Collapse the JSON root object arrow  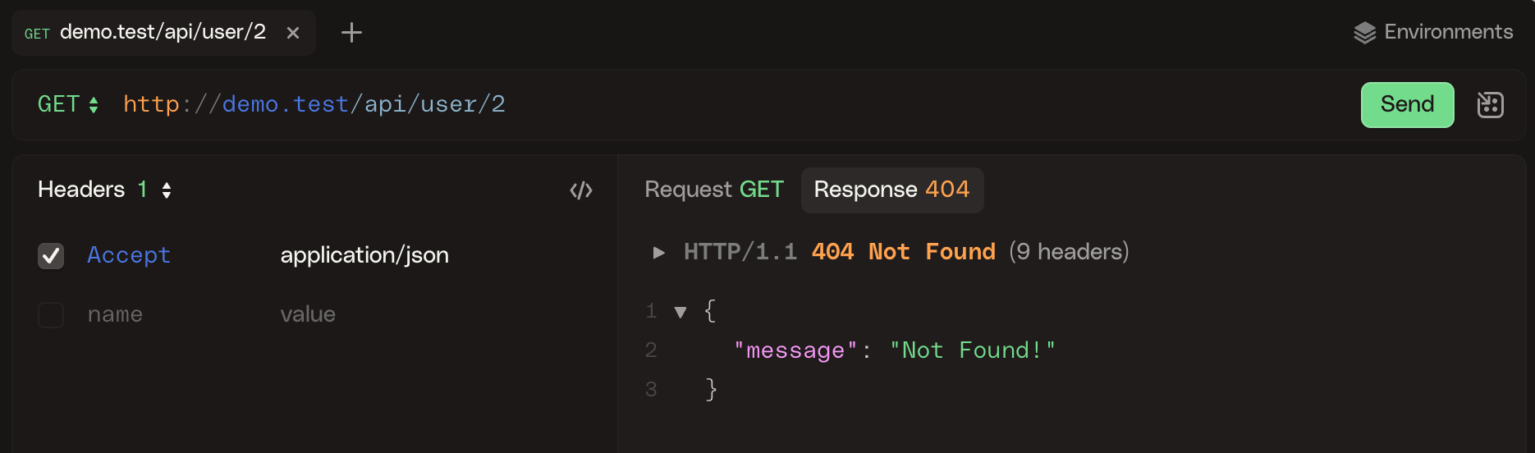[x=680, y=312]
